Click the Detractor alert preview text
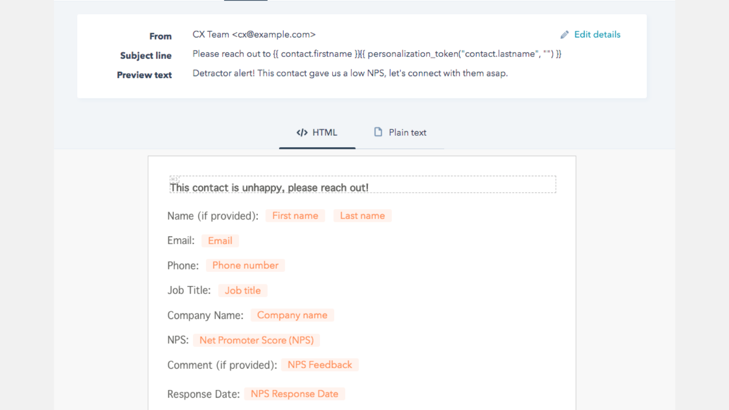Screen dimensions: 729x410 [350, 73]
